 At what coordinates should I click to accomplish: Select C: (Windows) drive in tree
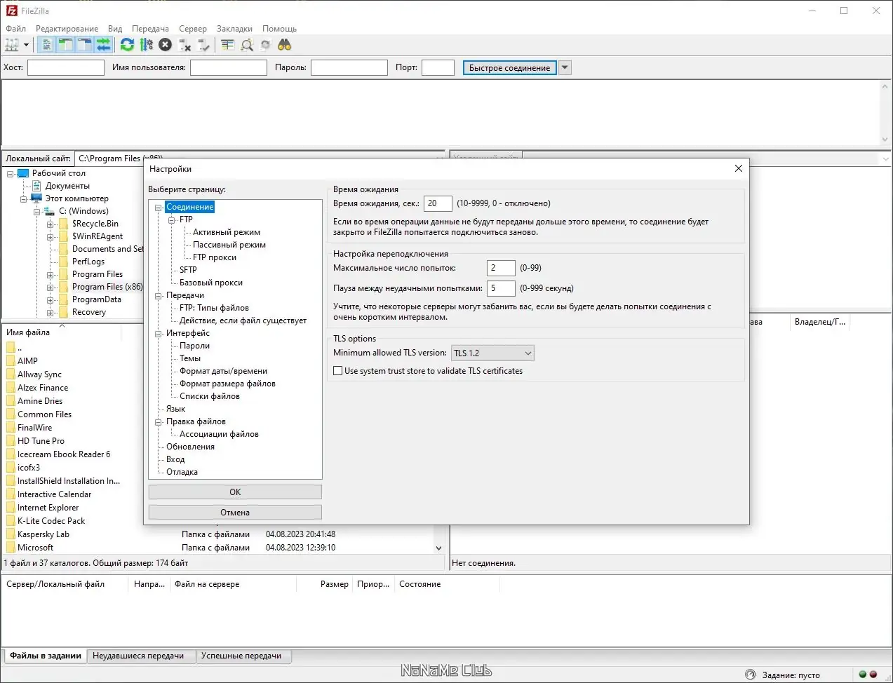pos(83,211)
